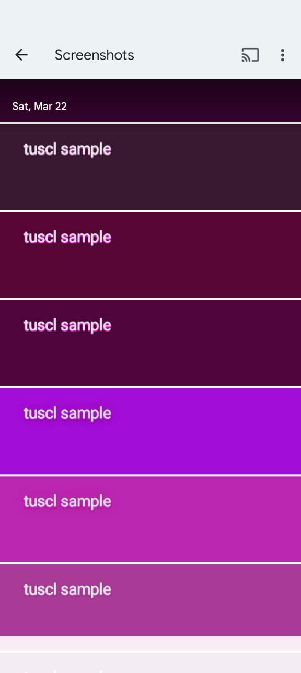Viewport: 301px width, 673px height.
Task: Open the magenta tuscl sample screenshot
Action: pyautogui.click(x=150, y=519)
